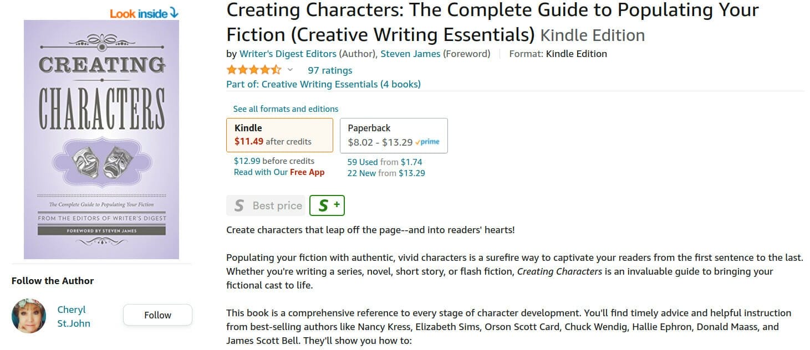Click the green S+ extension icon
810x350 pixels.
tap(327, 205)
